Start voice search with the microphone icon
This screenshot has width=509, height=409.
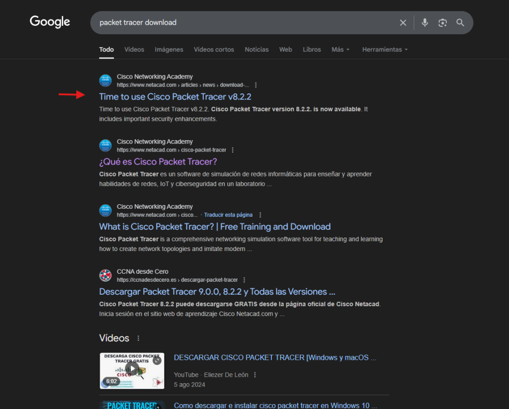point(424,23)
